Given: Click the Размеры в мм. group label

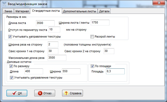Looking at the screenshot, I should [x=17, y=17].
